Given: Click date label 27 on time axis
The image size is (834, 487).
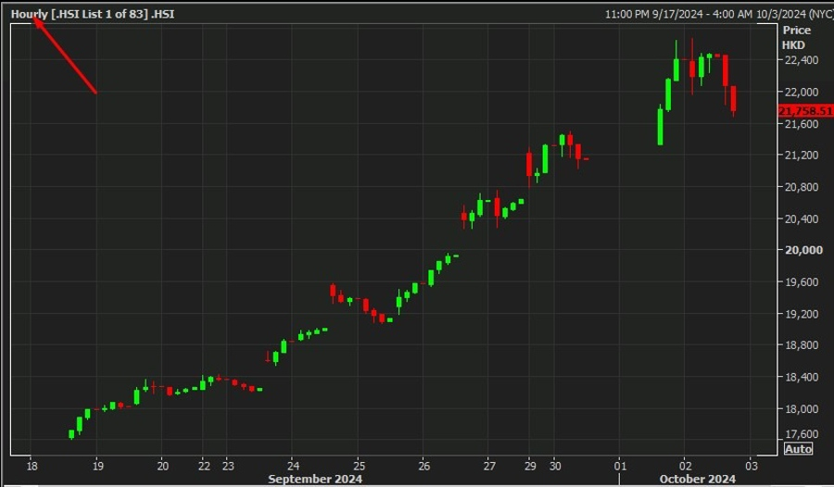Looking at the screenshot, I should (x=489, y=467).
